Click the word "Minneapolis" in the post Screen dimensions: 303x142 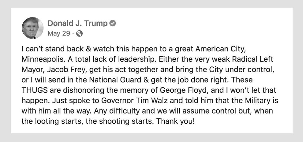(x=39, y=58)
